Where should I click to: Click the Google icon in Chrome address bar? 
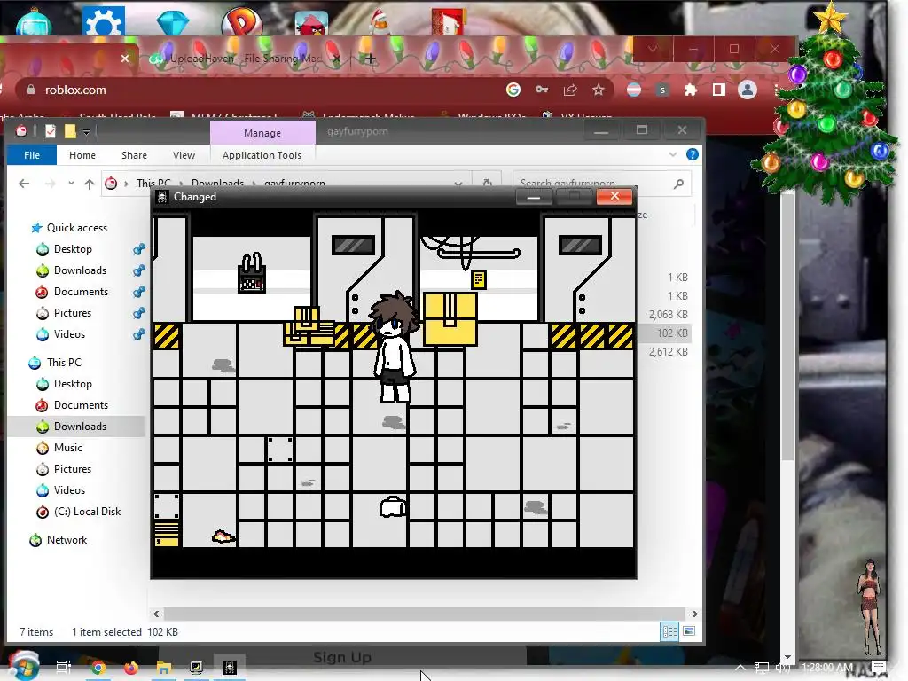click(513, 90)
